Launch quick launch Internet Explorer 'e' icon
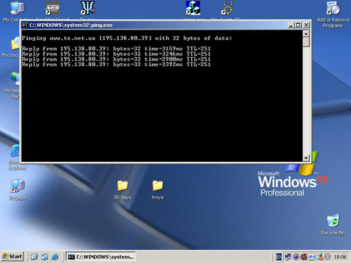Image resolution: width=351 pixels, height=263 pixels. [x=34, y=257]
